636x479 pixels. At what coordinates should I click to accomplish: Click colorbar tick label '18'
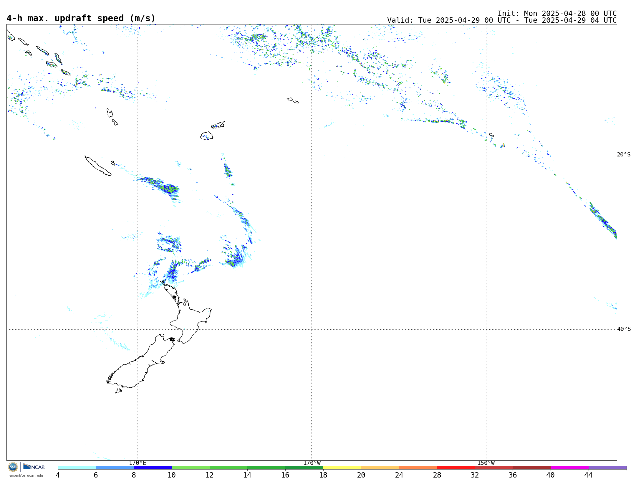[323, 475]
